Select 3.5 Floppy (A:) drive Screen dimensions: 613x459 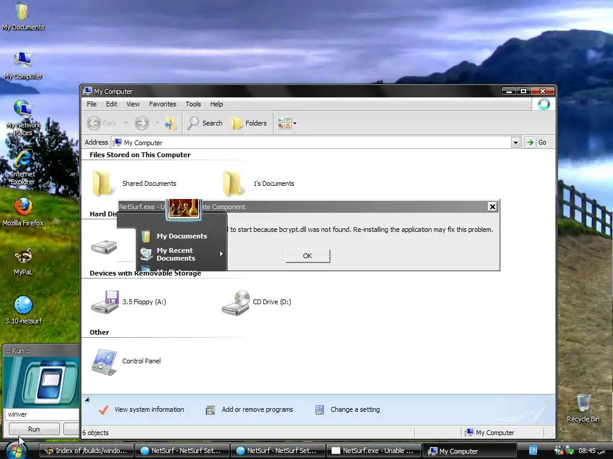point(129,302)
